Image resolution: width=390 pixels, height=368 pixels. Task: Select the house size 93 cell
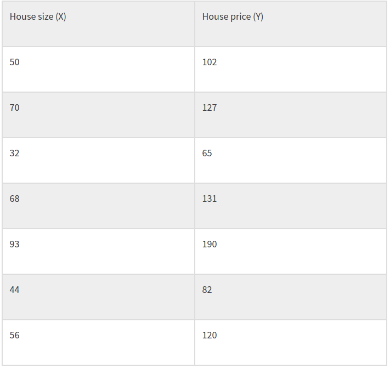pos(15,245)
